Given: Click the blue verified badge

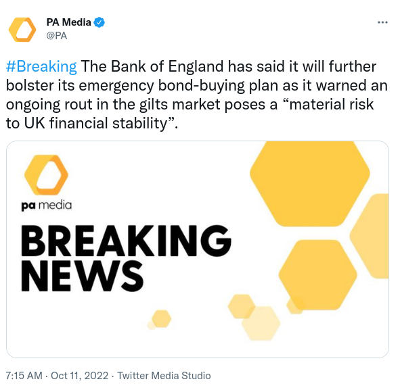Looking at the screenshot, I should click(x=99, y=22).
